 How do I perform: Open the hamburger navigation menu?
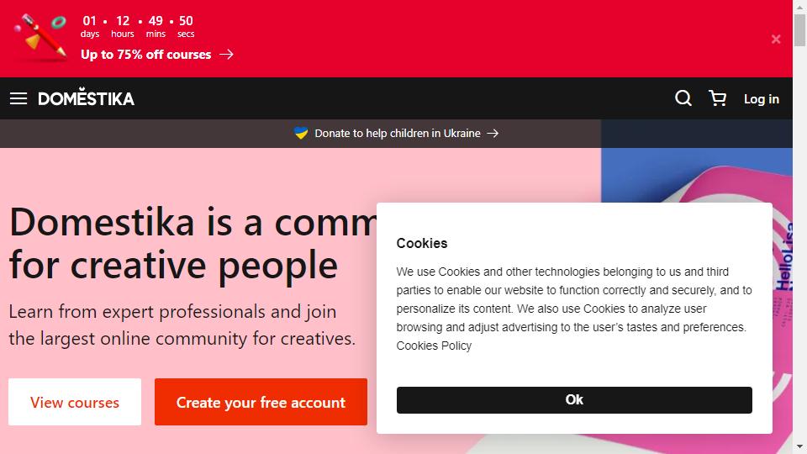tap(18, 98)
